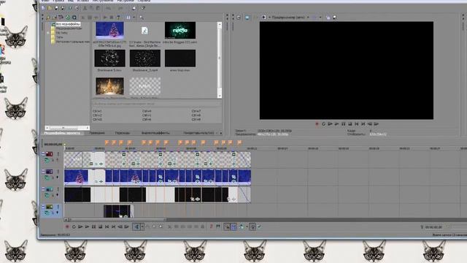
Task: Expand the 'По типу' tree node
Action: (x=48, y=33)
